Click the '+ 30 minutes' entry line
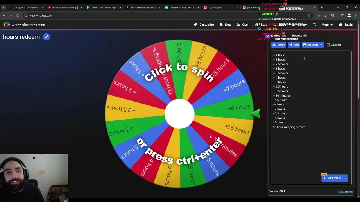The width and height of the screenshot is (360, 202). (282, 95)
